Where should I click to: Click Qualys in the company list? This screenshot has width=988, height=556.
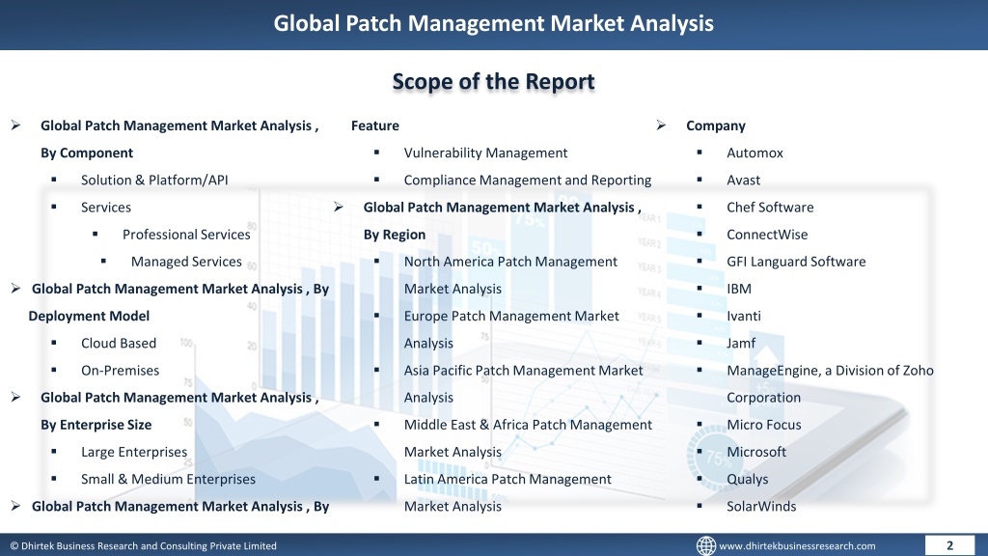[748, 479]
